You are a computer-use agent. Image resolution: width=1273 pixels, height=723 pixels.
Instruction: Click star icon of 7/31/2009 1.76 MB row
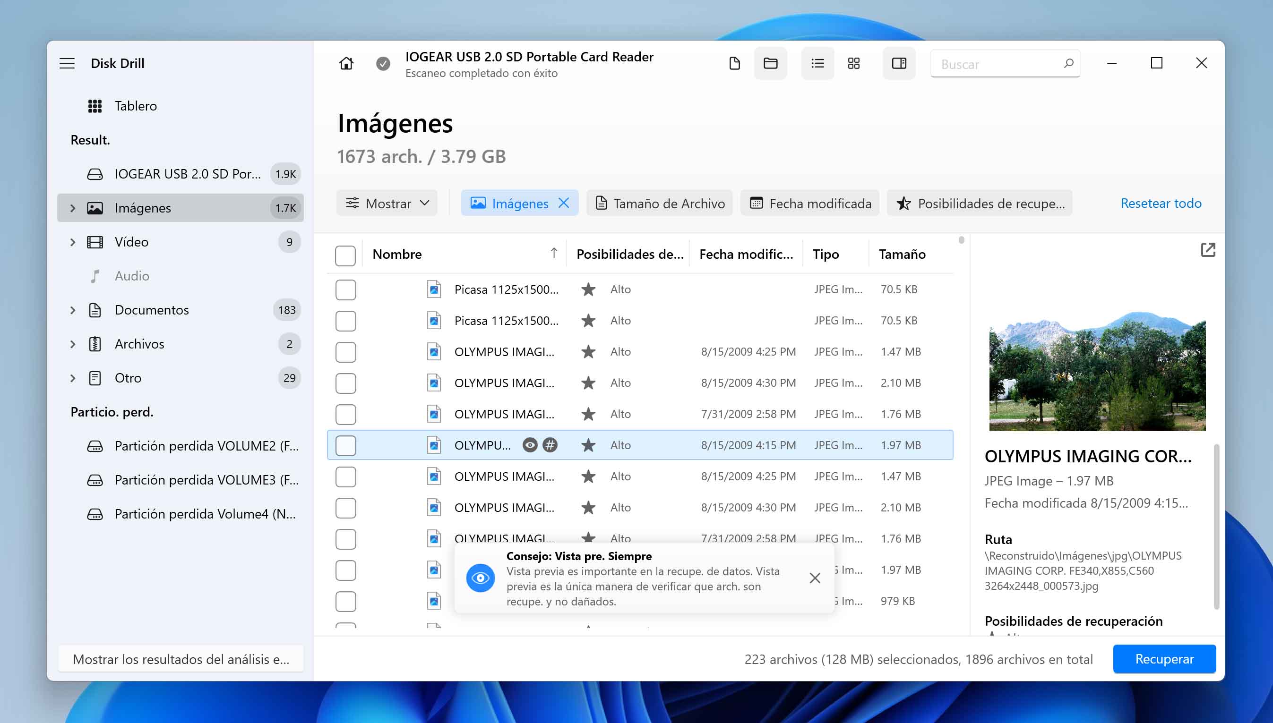(x=588, y=414)
